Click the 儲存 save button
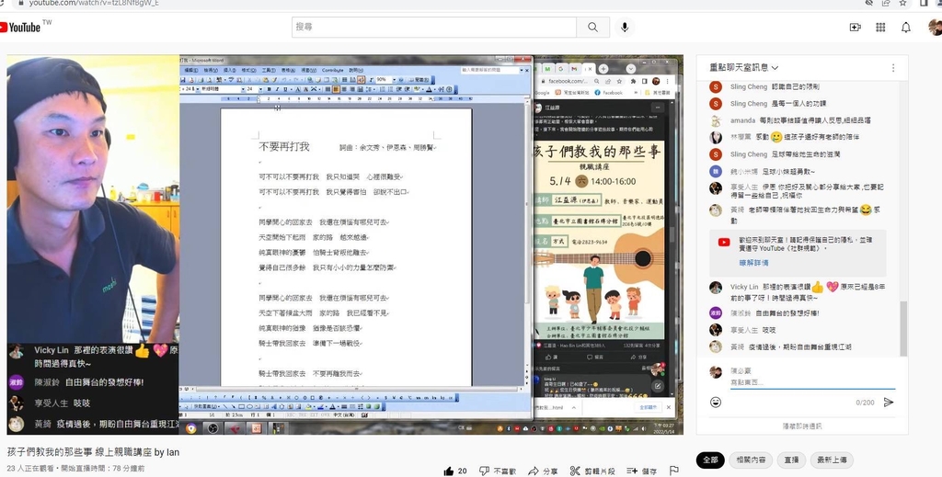942x477 pixels. pos(641,471)
